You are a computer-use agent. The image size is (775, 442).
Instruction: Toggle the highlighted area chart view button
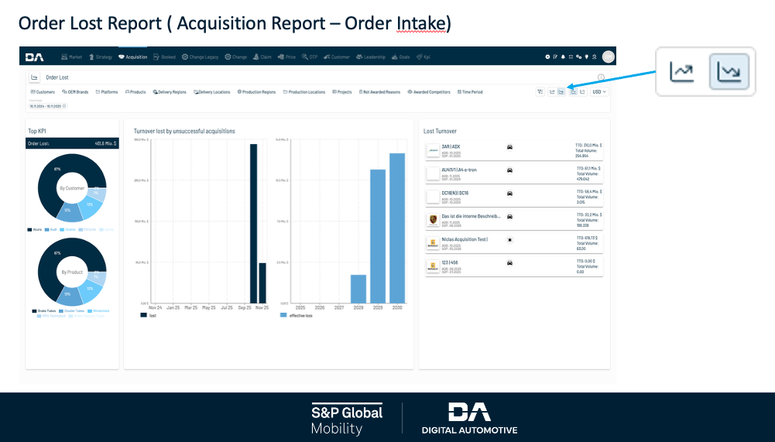point(574,91)
